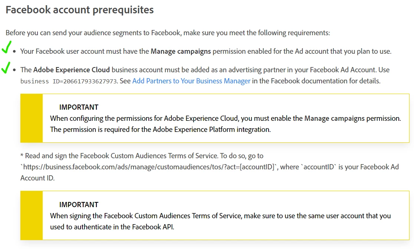Screen dimensions: 414x249
Task: Click bold "Manage campaigns" inside the first IMPORTANT note
Action: pos(334,119)
